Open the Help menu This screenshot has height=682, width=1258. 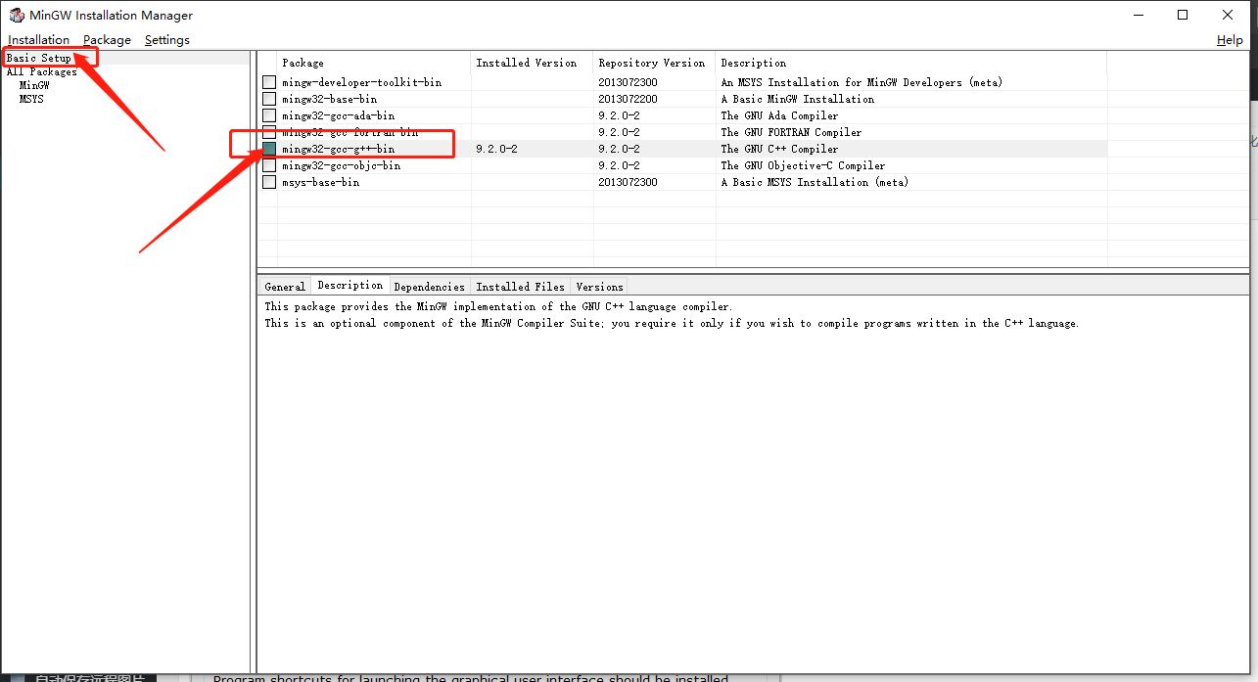1230,40
